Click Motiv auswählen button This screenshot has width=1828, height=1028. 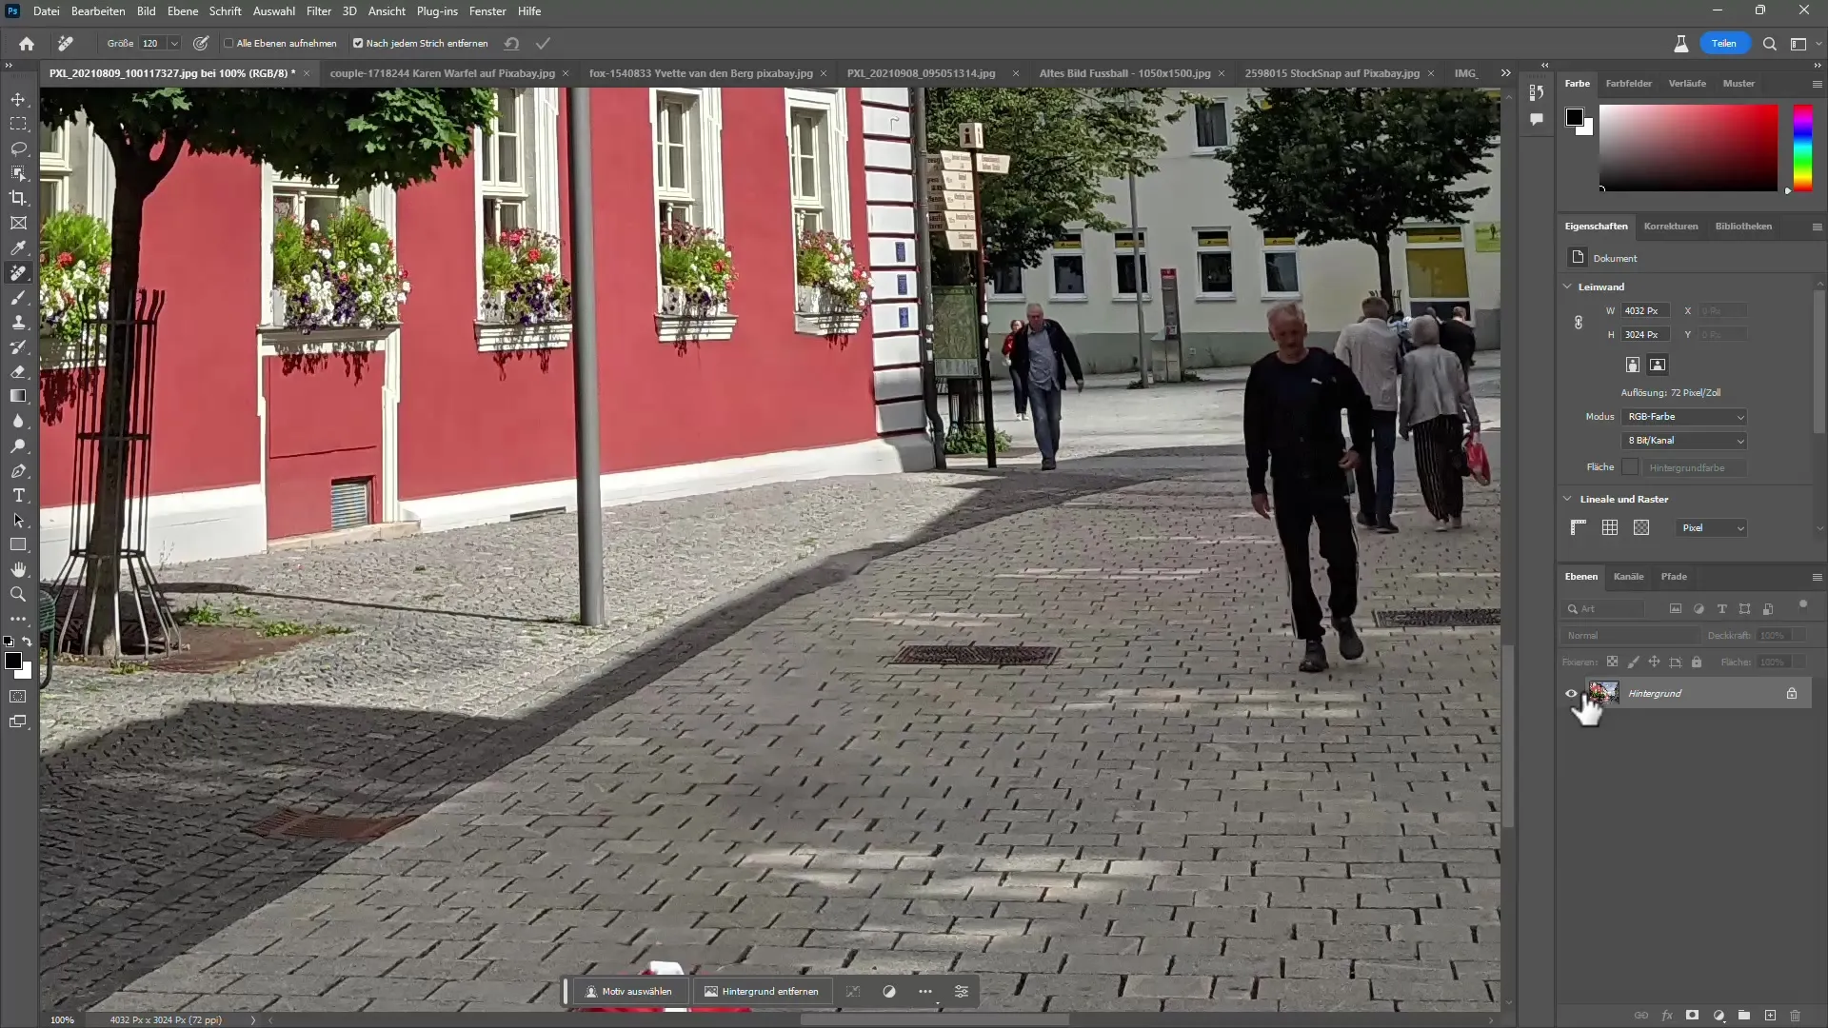coord(630,992)
